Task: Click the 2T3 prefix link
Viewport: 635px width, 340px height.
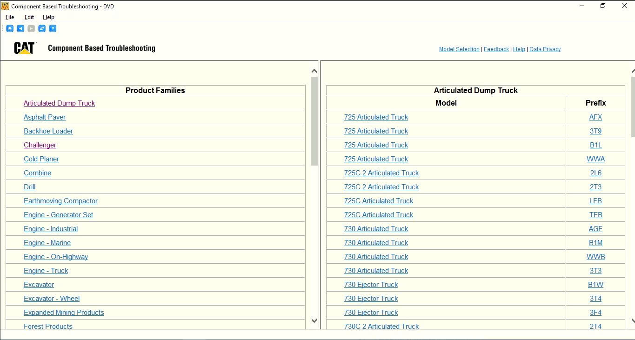Action: [595, 187]
